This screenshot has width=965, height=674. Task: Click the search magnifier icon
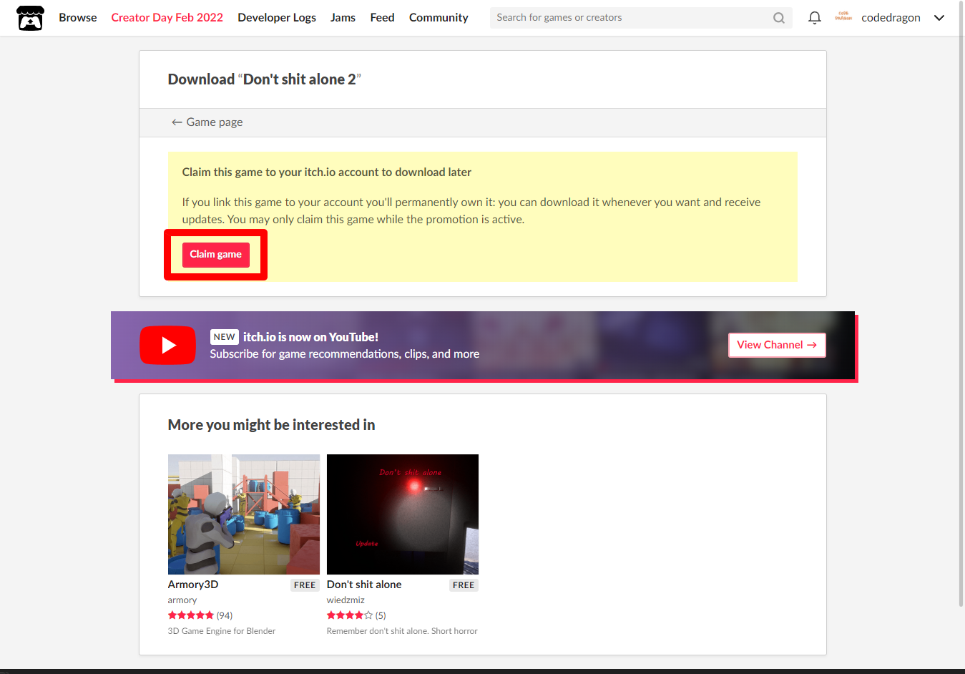tap(779, 18)
